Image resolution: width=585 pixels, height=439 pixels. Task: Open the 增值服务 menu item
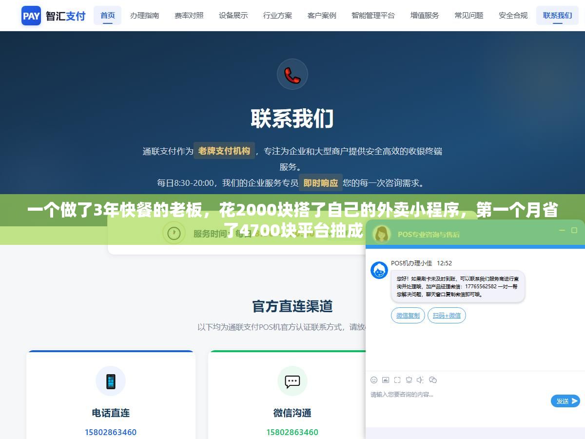coord(425,16)
